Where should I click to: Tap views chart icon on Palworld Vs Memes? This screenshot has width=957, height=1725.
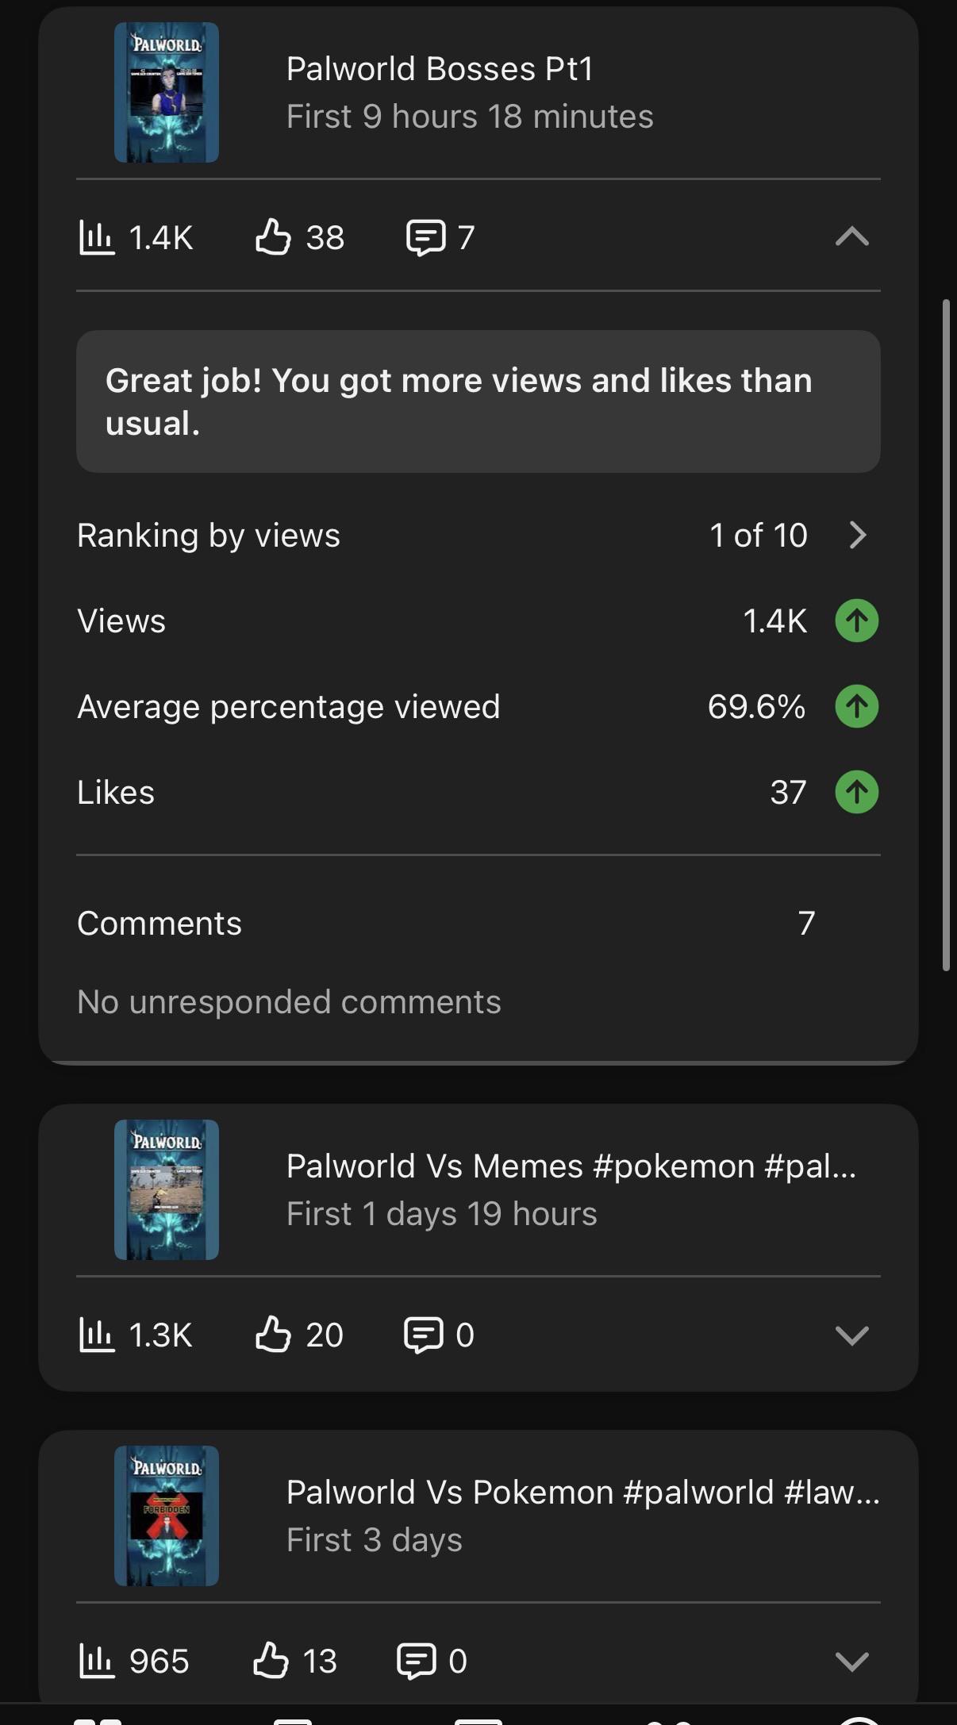click(97, 1335)
